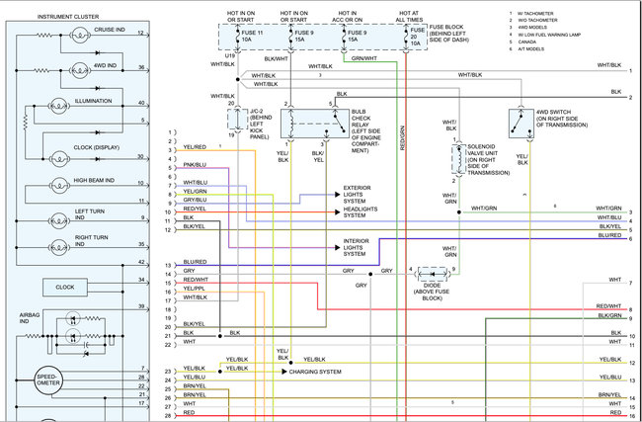
Task: Select the vertical RED/GRN wire label
Action: coord(402,137)
